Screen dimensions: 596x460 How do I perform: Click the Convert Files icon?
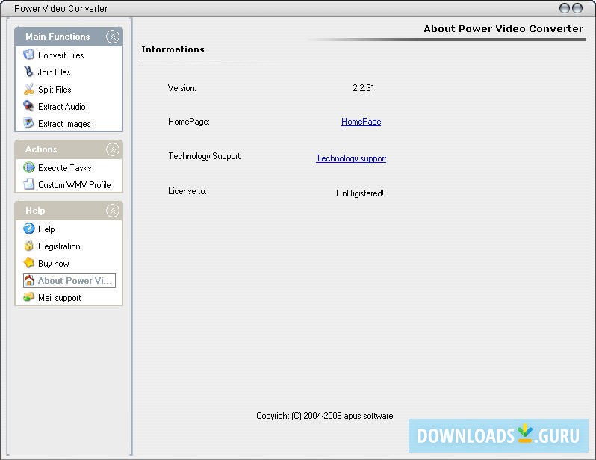pyautogui.click(x=28, y=55)
